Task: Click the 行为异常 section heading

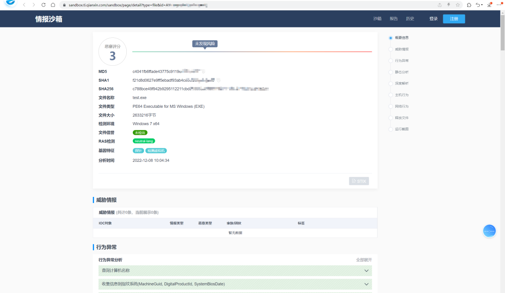Action: 106,247
